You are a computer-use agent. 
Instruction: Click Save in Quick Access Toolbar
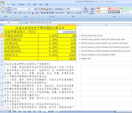click(1, 20)
